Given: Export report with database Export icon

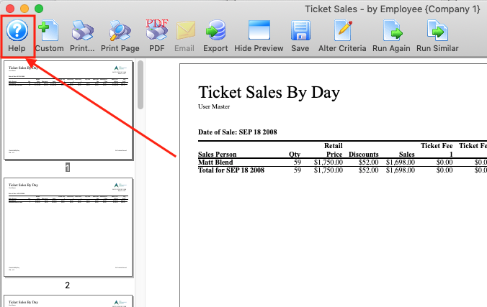Looking at the screenshot, I should coord(215,30).
